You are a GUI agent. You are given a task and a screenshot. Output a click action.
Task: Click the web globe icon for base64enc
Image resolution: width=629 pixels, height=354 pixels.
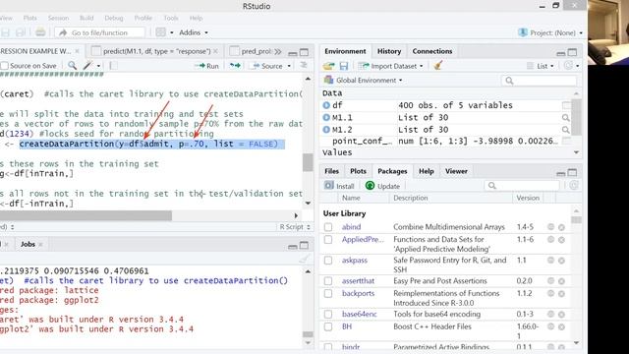click(550, 315)
